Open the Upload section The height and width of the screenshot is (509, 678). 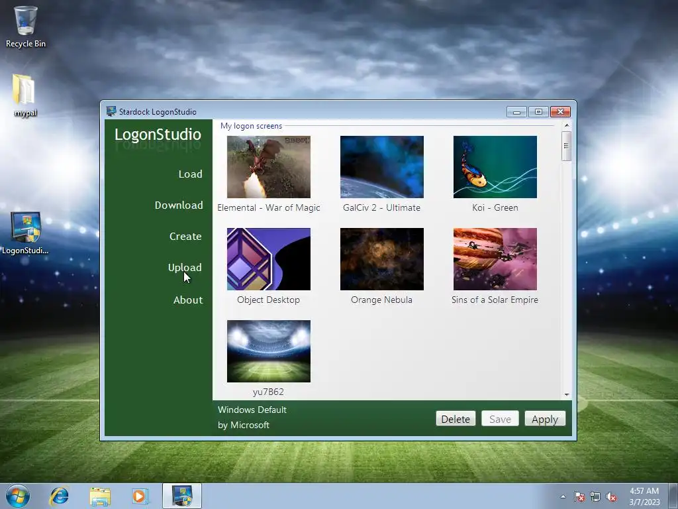(x=185, y=268)
